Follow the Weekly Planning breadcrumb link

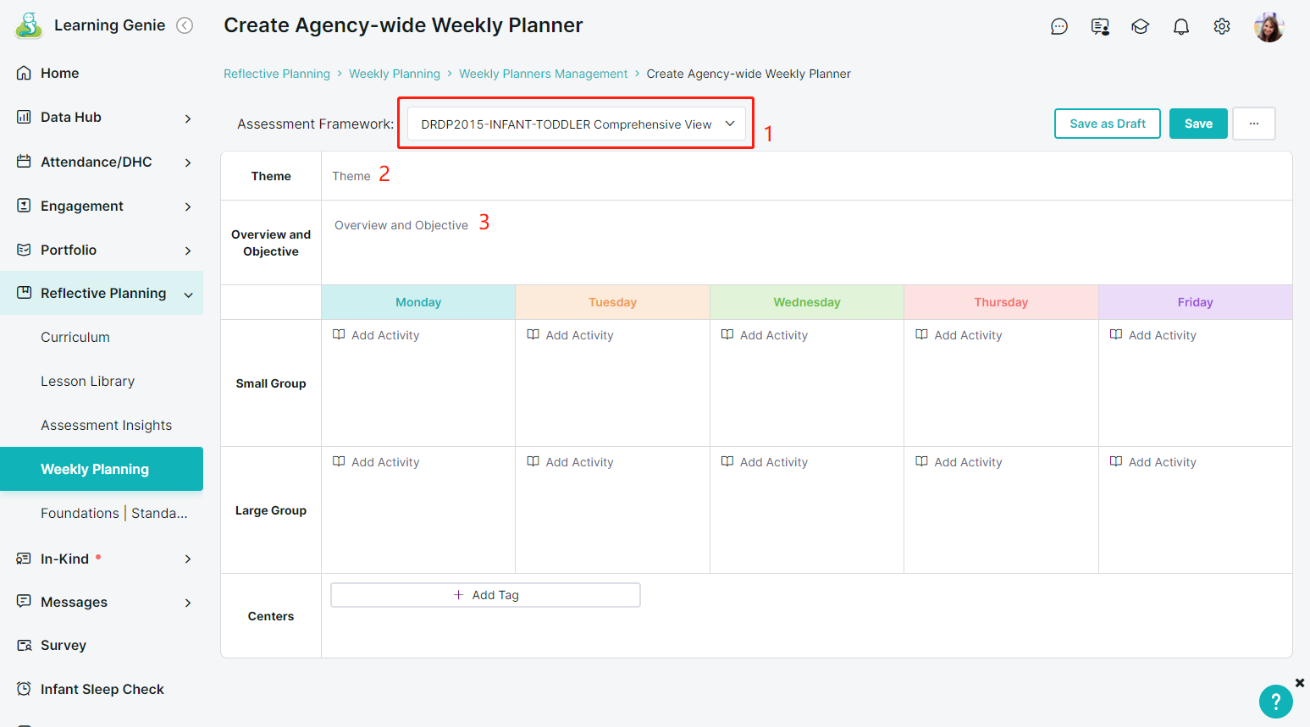395,74
